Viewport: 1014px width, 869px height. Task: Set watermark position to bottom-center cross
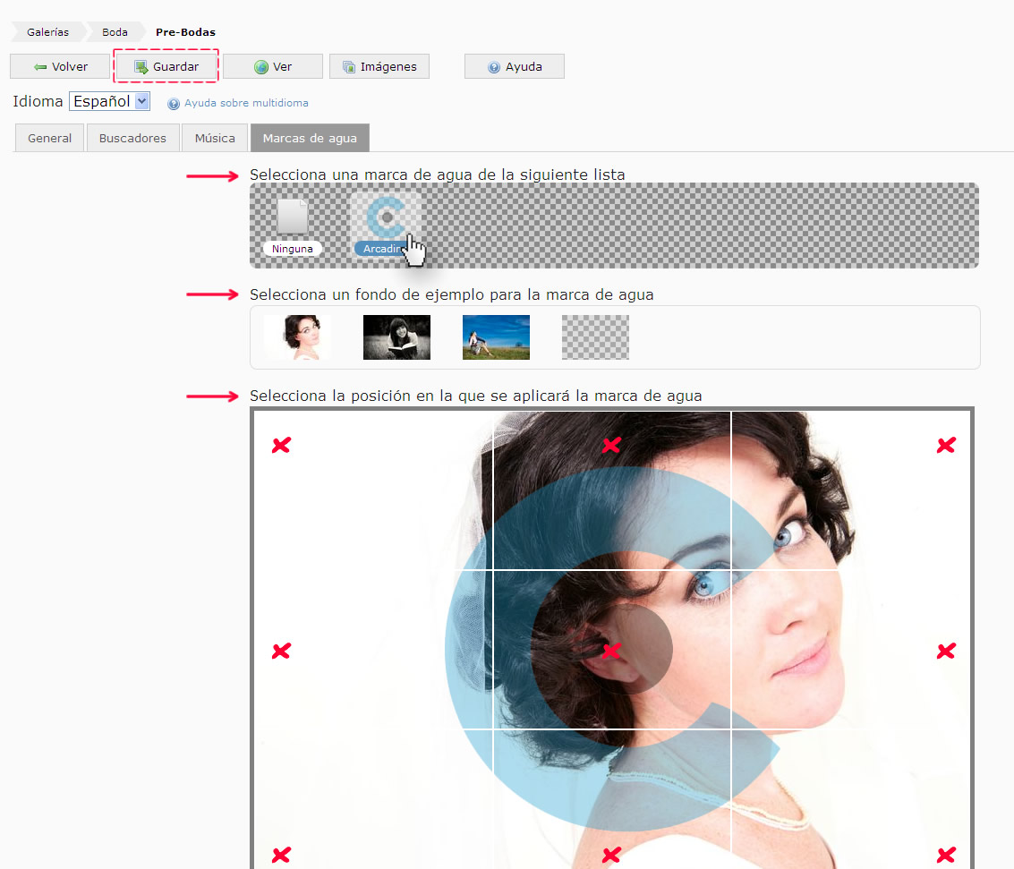tap(612, 855)
